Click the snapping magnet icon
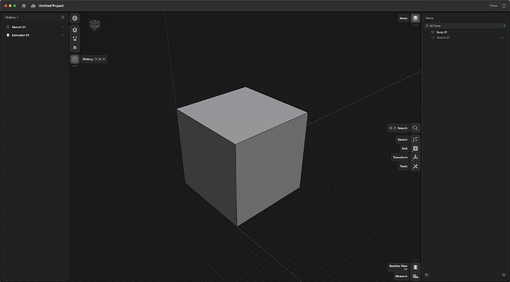Image resolution: width=510 pixels, height=282 pixels. [x=75, y=30]
